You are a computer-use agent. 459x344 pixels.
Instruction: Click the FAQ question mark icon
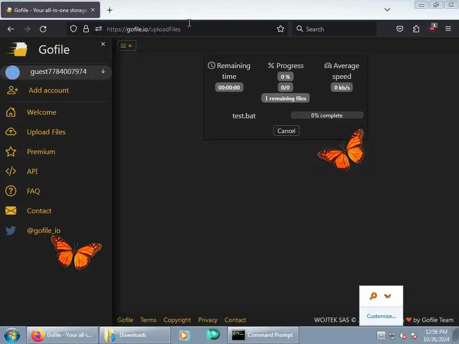tap(11, 191)
